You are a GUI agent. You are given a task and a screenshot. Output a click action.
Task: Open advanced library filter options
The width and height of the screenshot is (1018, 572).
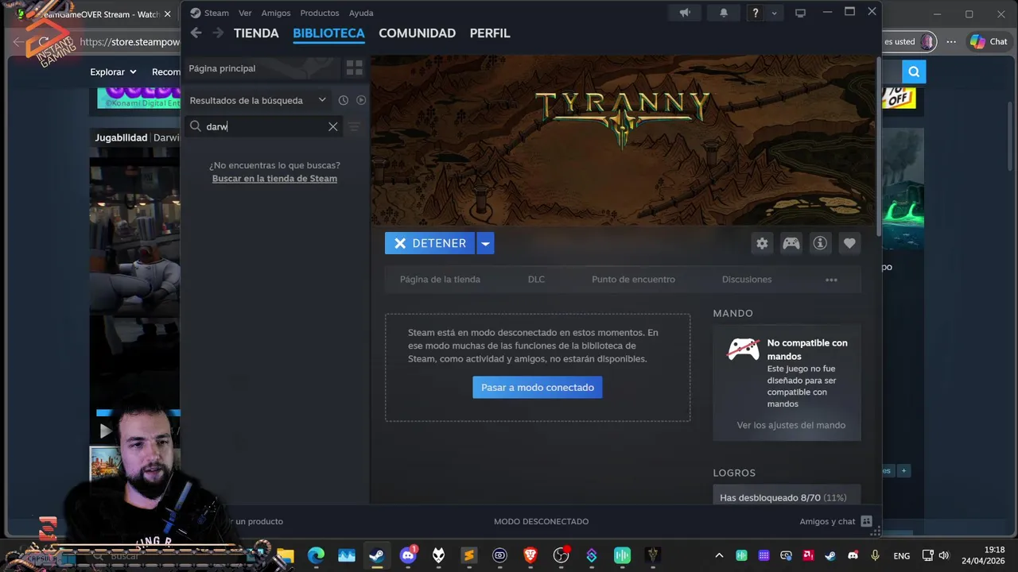[x=355, y=126]
